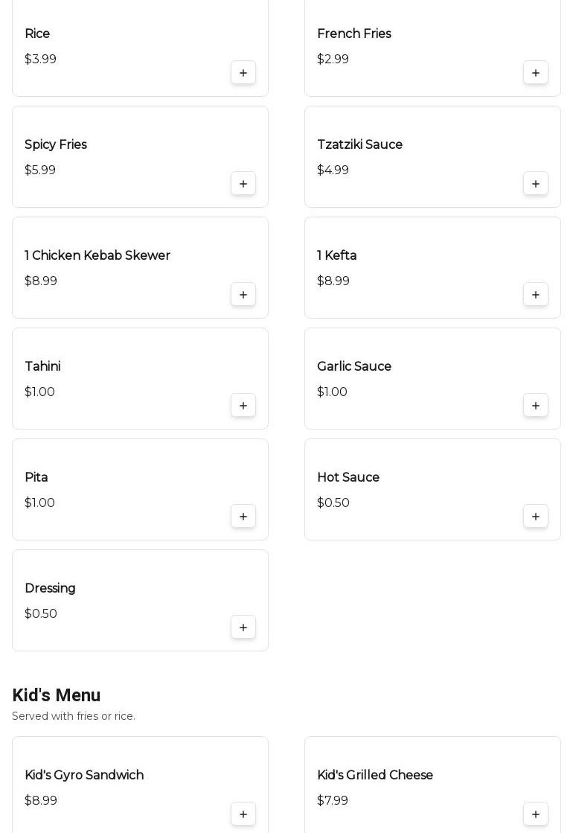This screenshot has width=573, height=833.
Task: Add Dressing to the order
Action: (243, 628)
